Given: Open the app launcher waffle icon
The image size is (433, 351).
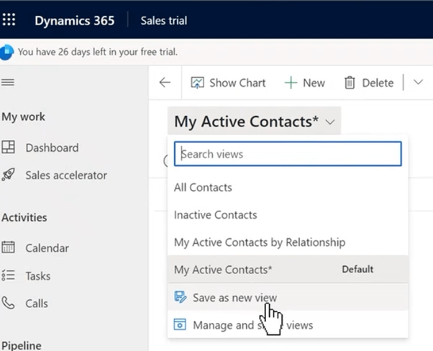Looking at the screenshot, I should (9, 20).
